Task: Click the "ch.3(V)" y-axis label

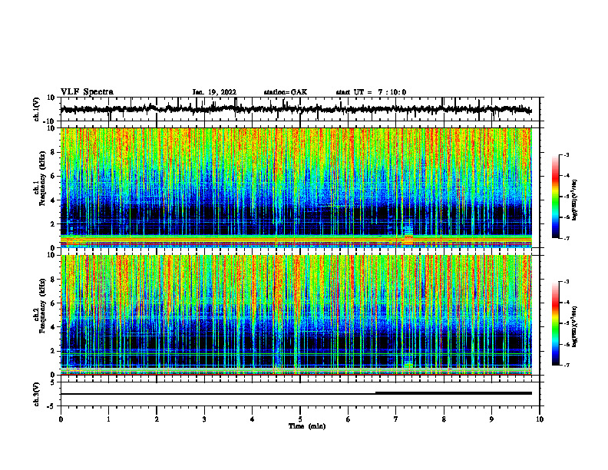Action: [37, 395]
